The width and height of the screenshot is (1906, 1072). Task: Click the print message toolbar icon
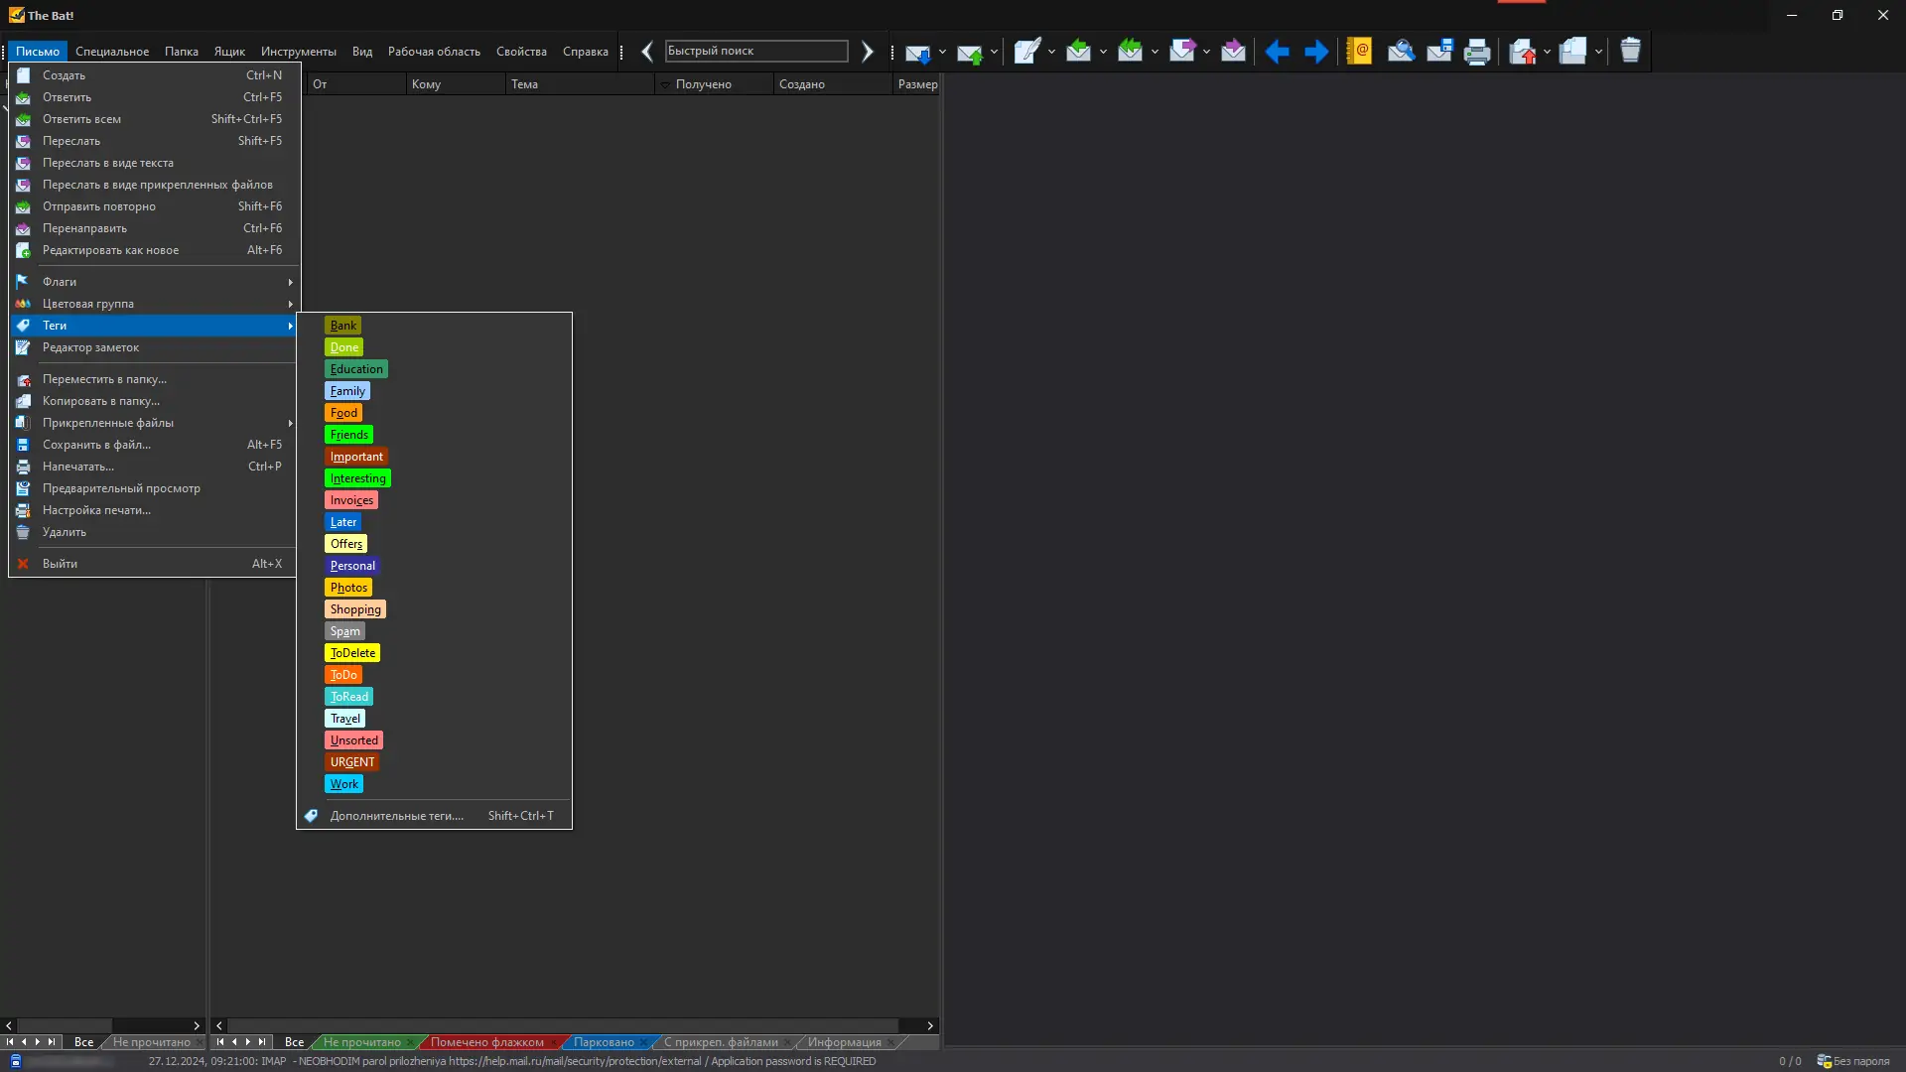[1476, 52]
